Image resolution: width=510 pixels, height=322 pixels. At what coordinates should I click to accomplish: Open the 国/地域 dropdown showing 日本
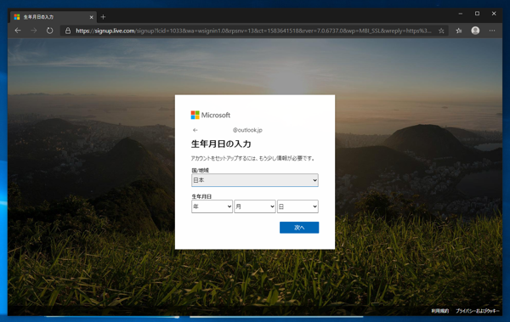click(255, 180)
